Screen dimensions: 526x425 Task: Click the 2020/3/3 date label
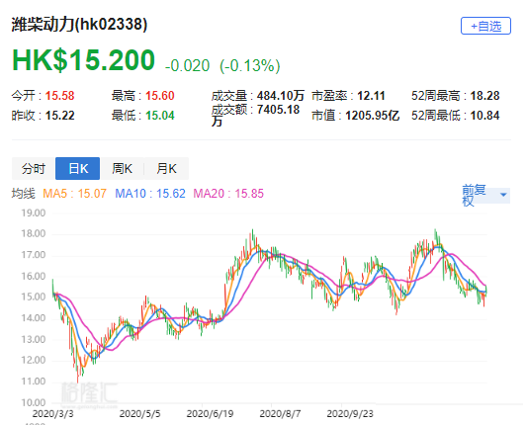(52, 414)
